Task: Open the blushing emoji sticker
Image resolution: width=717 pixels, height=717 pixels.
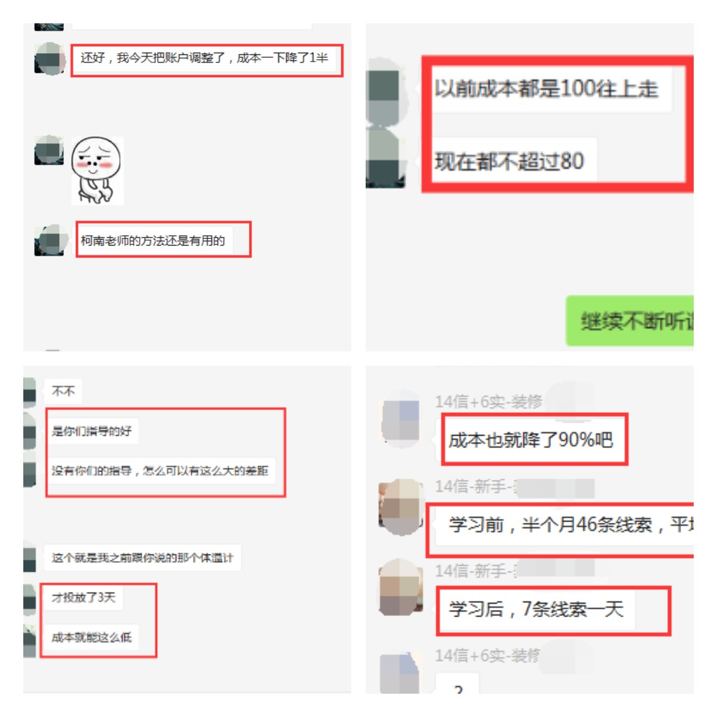Action: [x=97, y=171]
